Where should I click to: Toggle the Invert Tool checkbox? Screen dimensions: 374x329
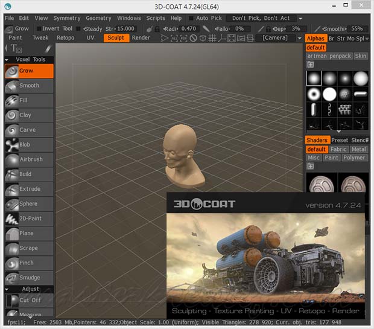(39, 29)
